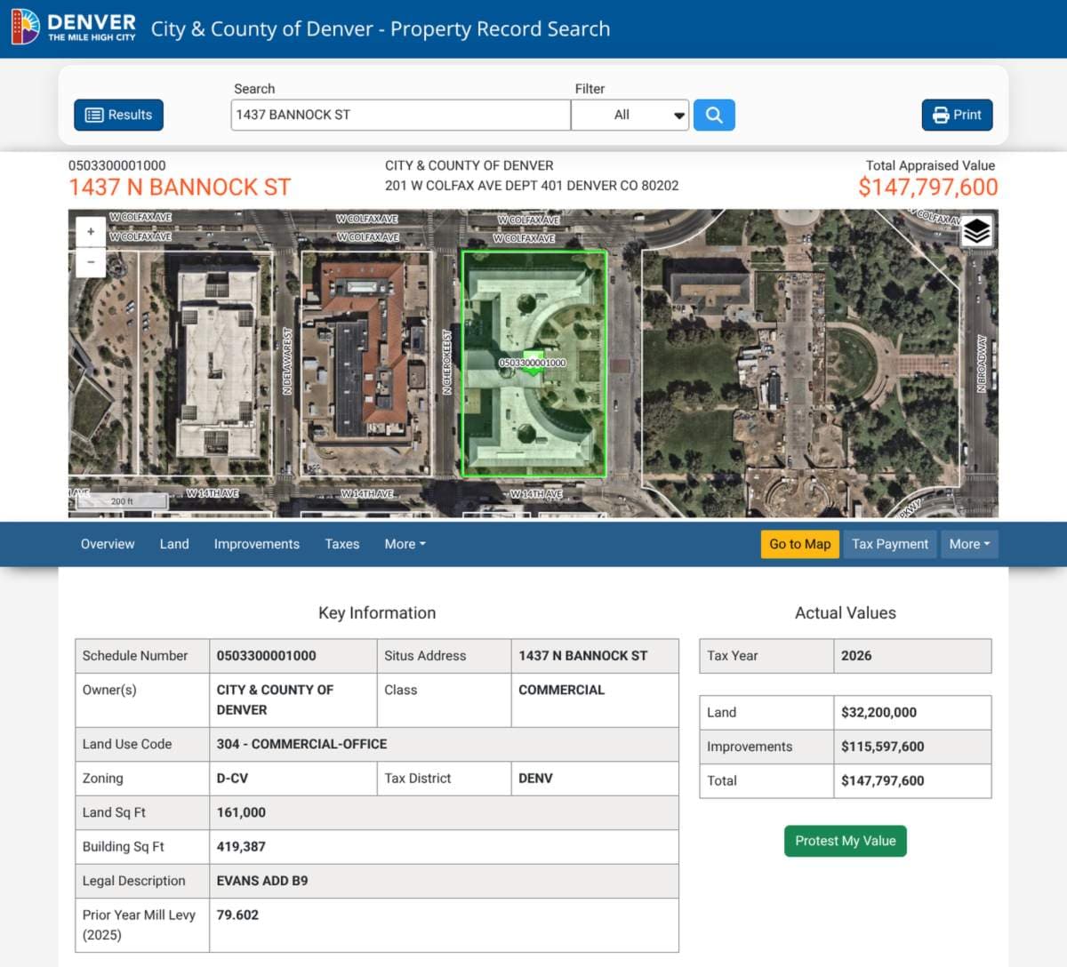Screen dimensions: 1067x967
Task: Click the Tax Payment button
Action: [889, 544]
